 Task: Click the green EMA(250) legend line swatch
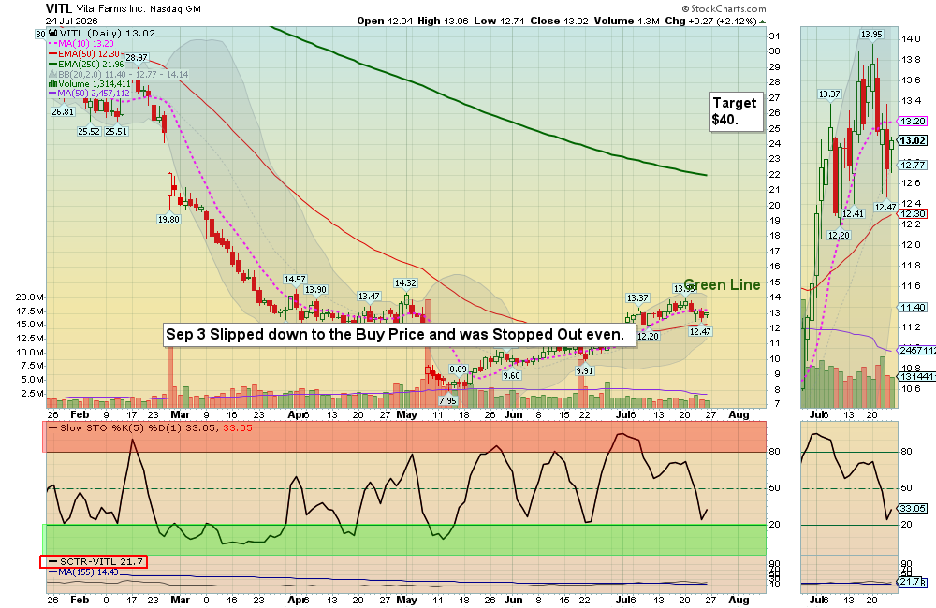coord(52,64)
